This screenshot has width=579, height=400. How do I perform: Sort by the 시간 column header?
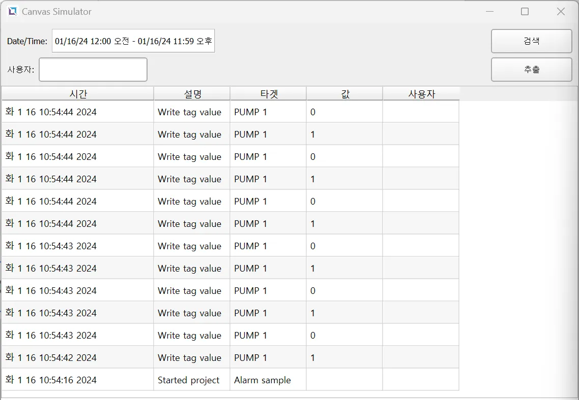point(78,94)
